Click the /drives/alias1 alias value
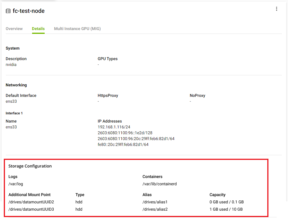 point(155,202)
